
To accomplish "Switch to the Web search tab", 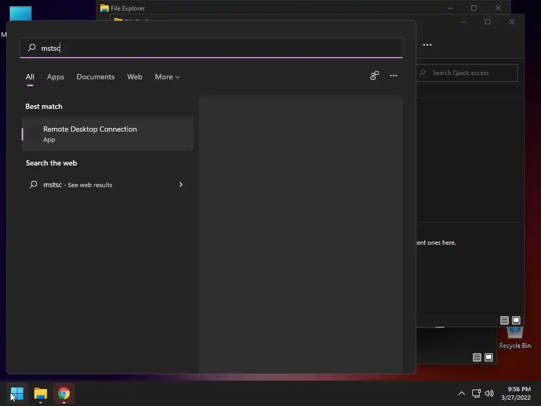I will click(135, 77).
